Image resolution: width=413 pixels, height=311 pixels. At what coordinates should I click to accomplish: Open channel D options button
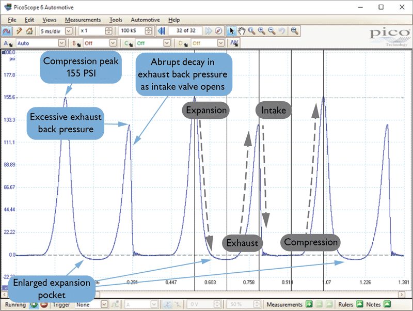click(183, 43)
